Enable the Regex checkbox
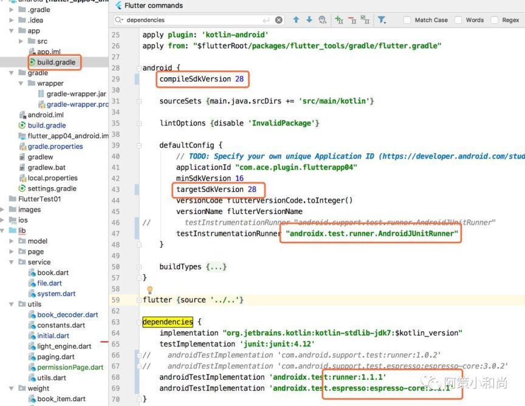The height and width of the screenshot is (406, 525). coord(494,20)
